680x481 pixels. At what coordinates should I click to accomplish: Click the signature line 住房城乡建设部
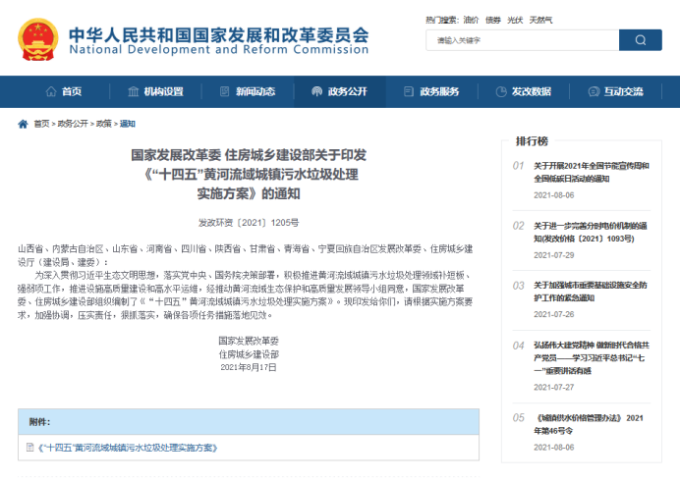tap(249, 354)
